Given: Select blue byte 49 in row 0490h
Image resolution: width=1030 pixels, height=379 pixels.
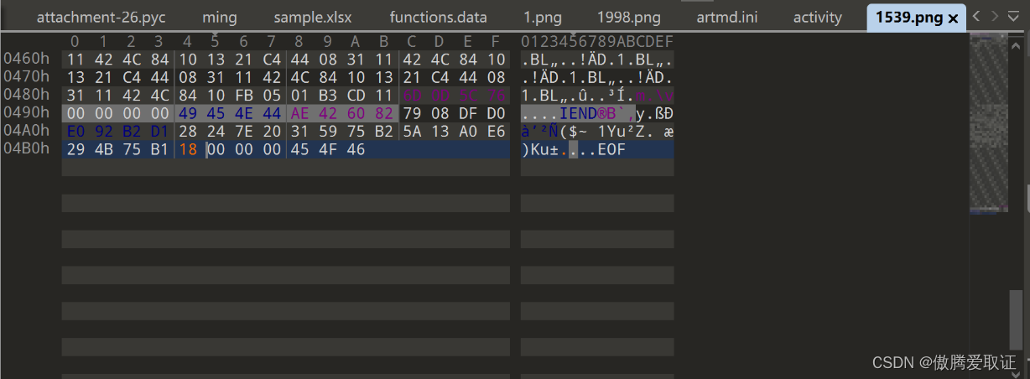Looking at the screenshot, I should click(187, 113).
